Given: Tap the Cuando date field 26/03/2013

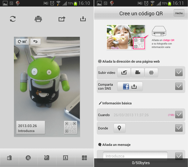Looking at the screenshot, I should pos(131,115).
